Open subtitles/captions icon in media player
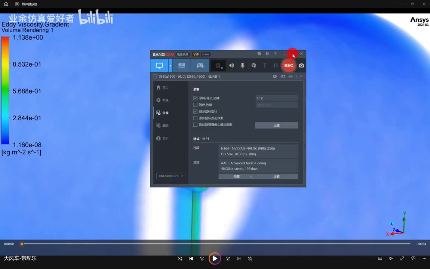Screen dimensions: 430x269 point(380,259)
